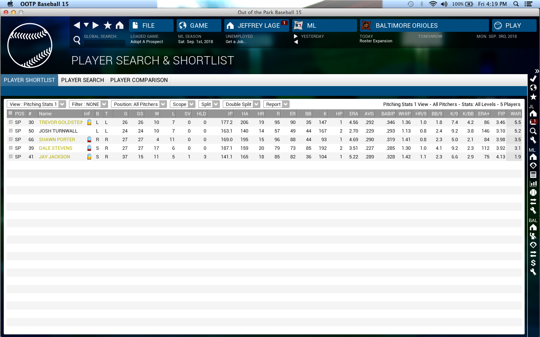Open the ML wrench settings icon
Image resolution: width=540 pixels, height=337 pixels.
coord(533,210)
